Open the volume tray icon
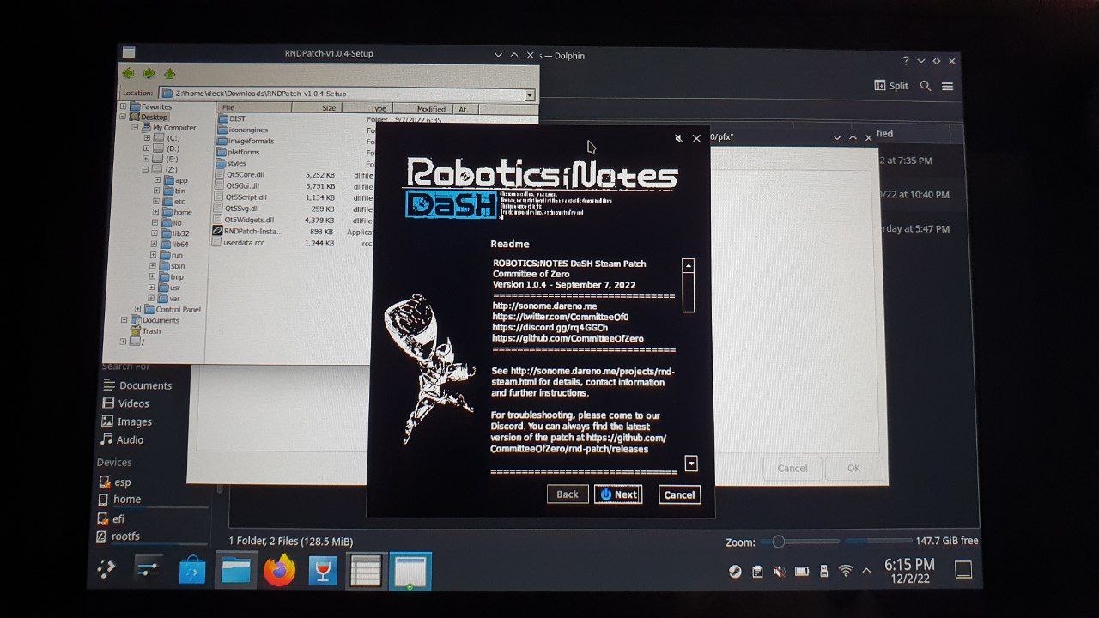Viewport: 1099px width, 618px height. [780, 571]
